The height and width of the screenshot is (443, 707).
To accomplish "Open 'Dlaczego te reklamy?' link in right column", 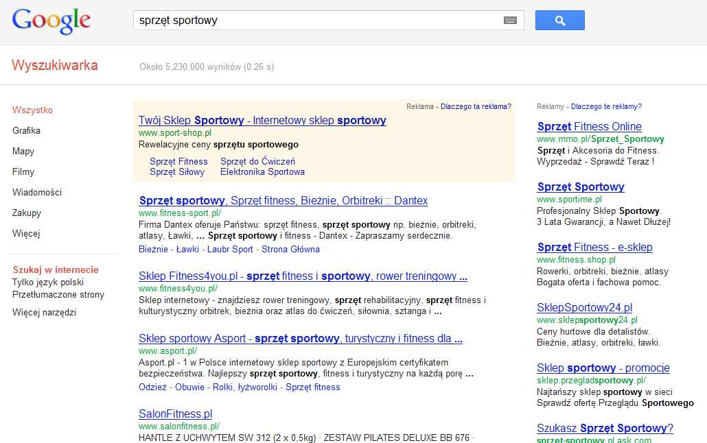I will [x=606, y=106].
